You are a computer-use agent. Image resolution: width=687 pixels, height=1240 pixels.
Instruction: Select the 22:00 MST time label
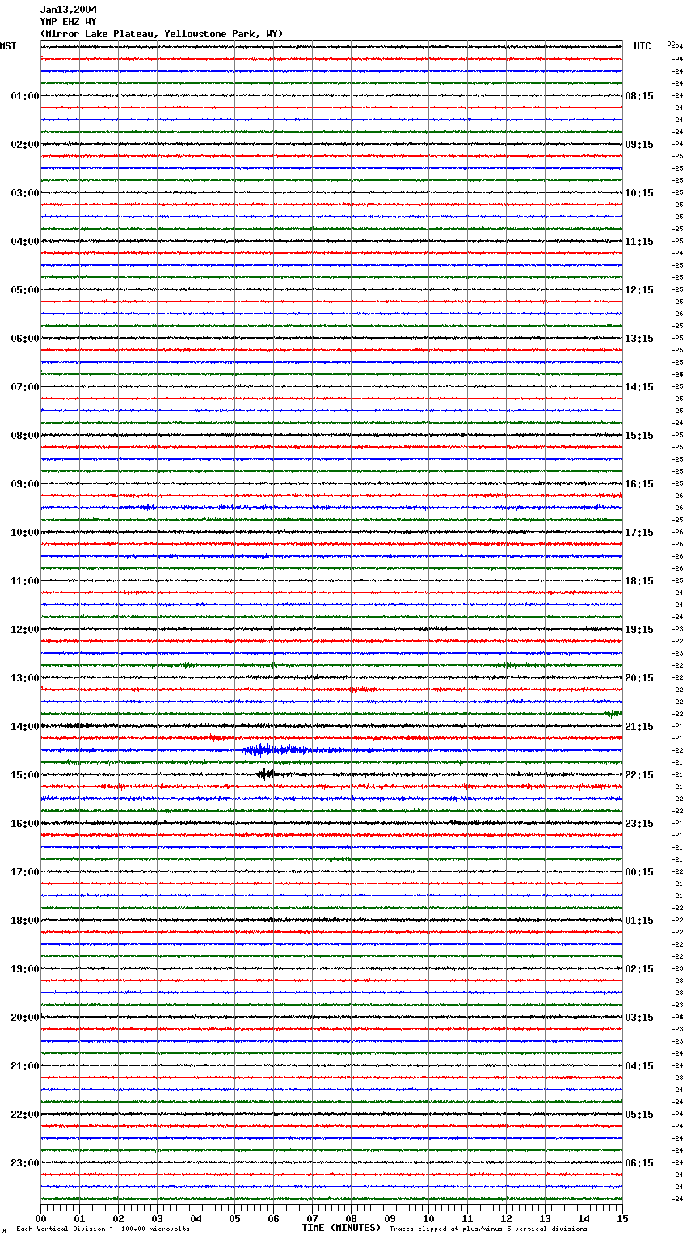[x=25, y=1115]
